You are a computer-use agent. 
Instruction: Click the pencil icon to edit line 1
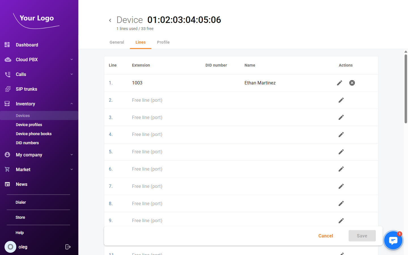tap(340, 83)
